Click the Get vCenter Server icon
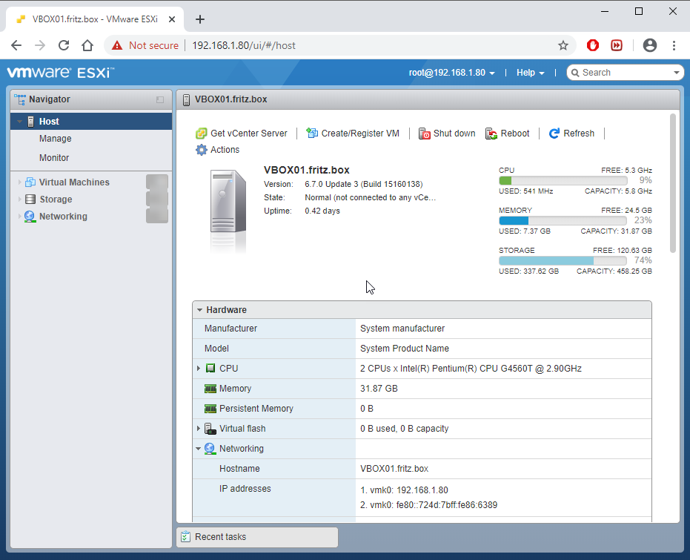Image resolution: width=690 pixels, height=560 pixels. coord(201,134)
